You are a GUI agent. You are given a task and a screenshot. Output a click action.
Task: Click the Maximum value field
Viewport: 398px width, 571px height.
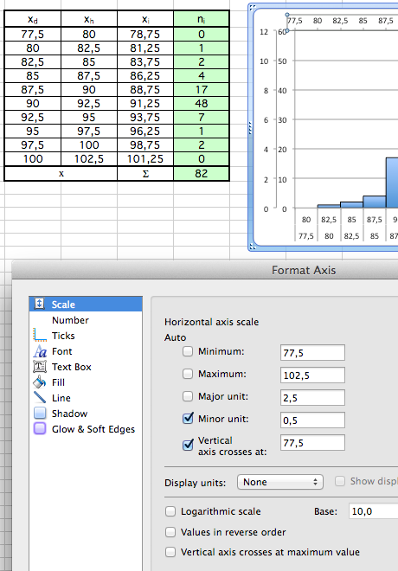pos(312,375)
